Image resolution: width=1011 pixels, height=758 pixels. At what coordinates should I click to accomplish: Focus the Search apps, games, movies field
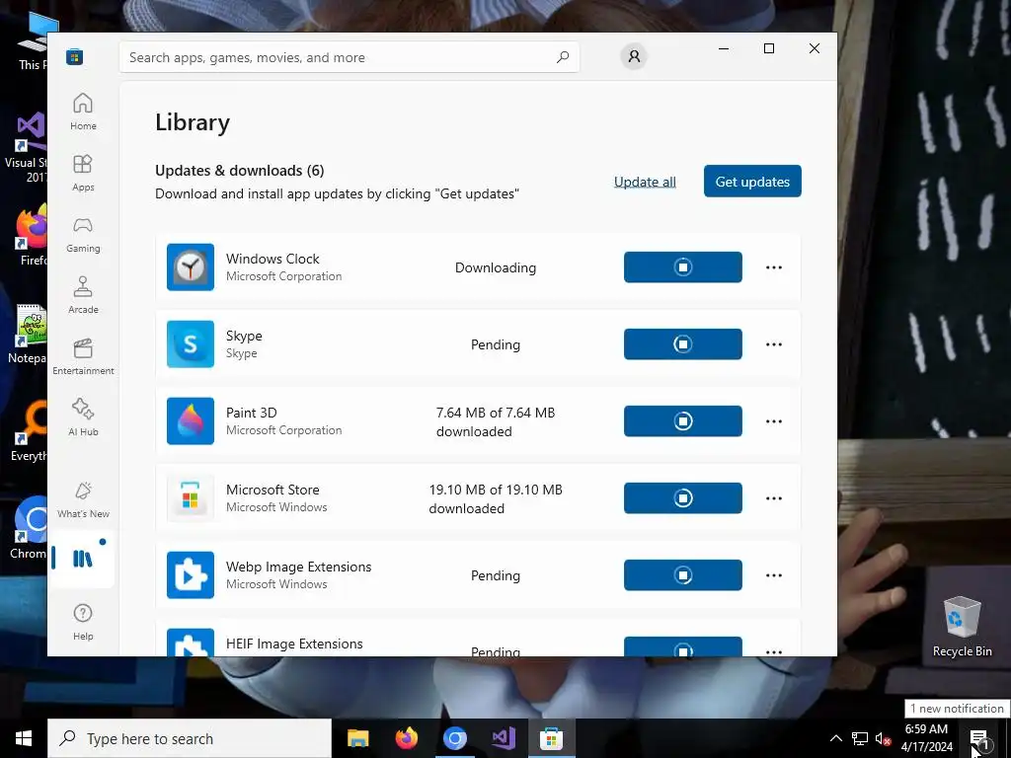pyautogui.click(x=350, y=57)
